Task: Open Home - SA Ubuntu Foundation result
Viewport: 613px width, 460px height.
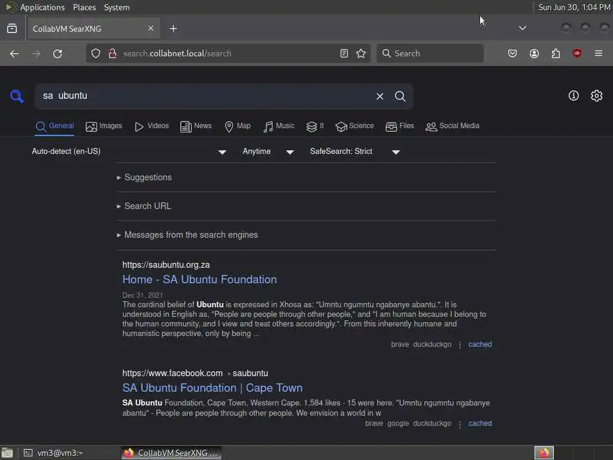Action: (x=199, y=280)
